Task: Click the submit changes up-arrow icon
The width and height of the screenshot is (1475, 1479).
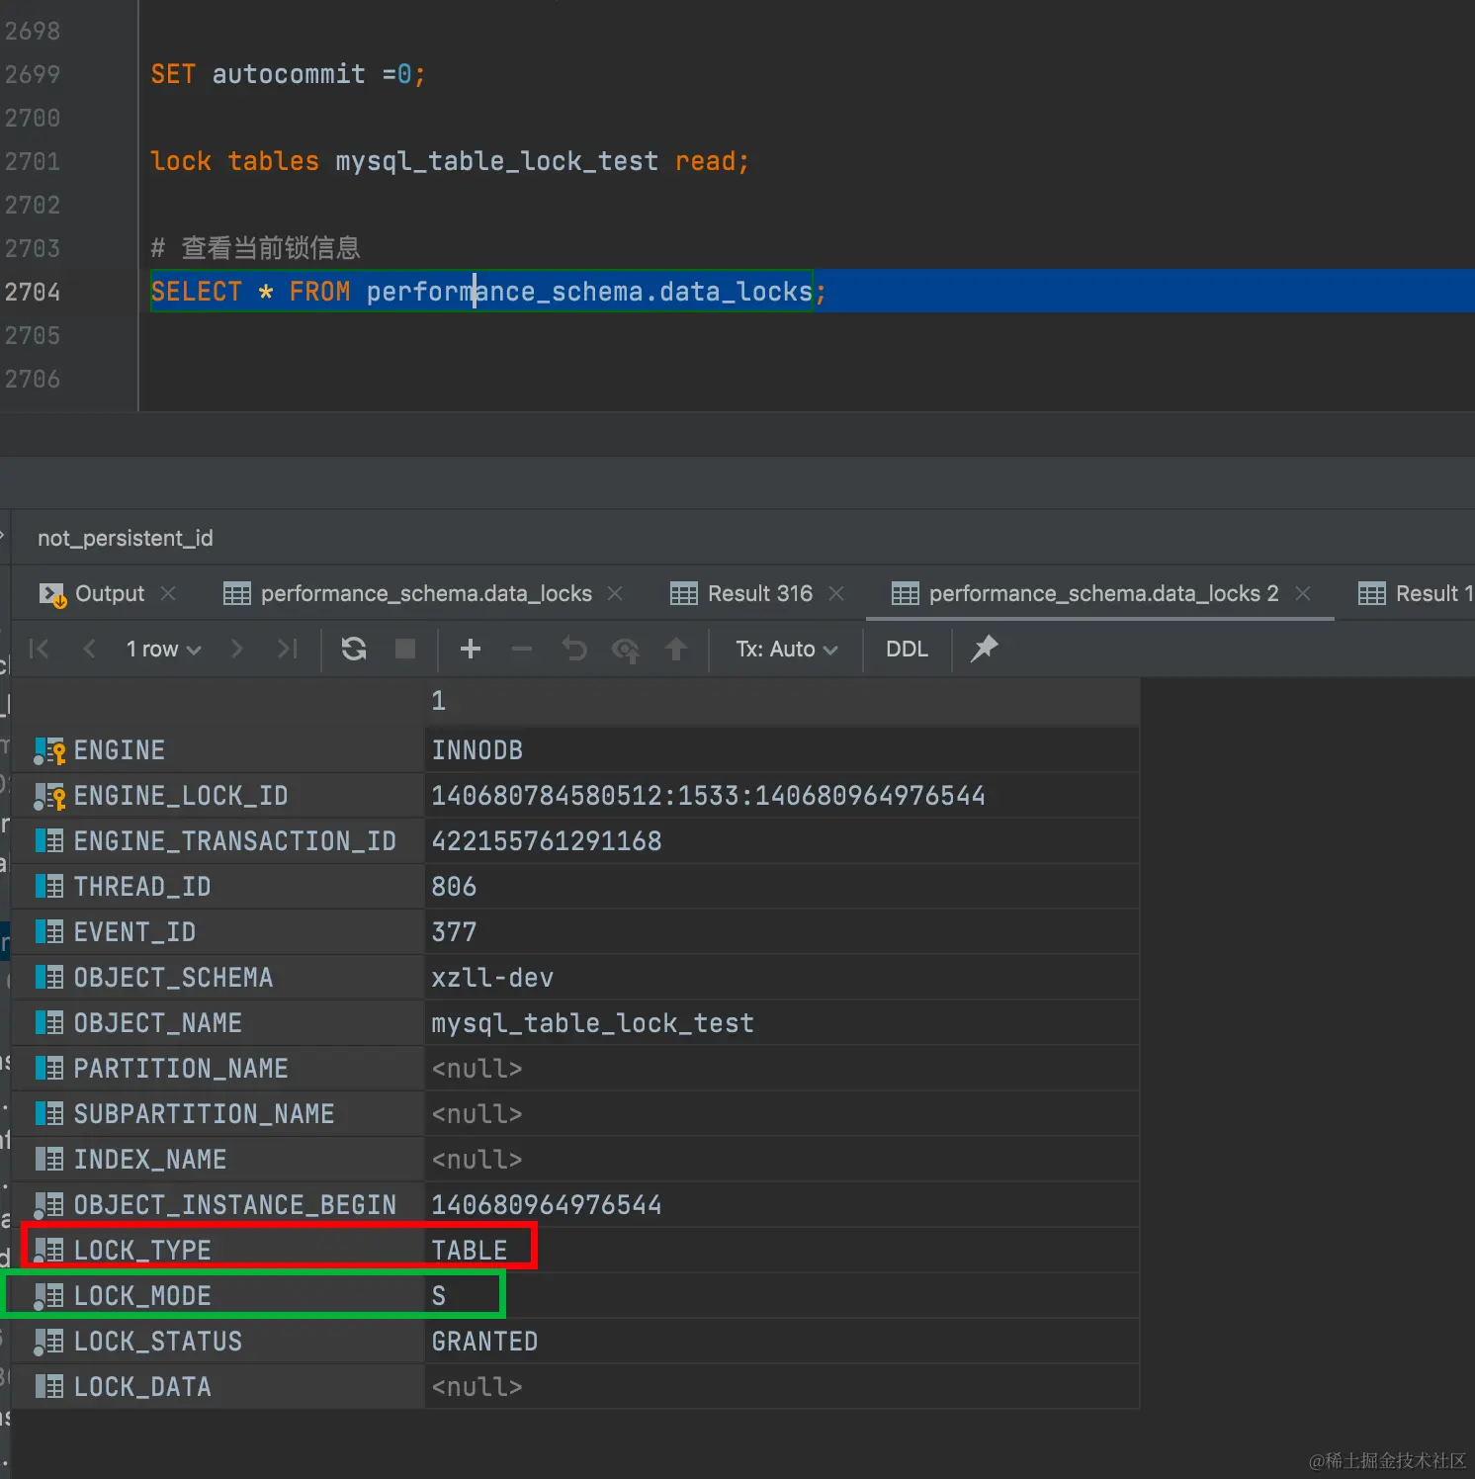Action: pos(676,649)
